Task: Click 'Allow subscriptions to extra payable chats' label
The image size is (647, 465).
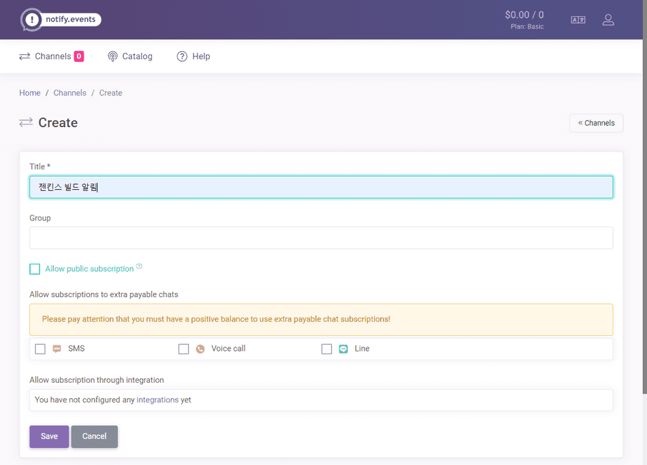Action: coord(104,294)
